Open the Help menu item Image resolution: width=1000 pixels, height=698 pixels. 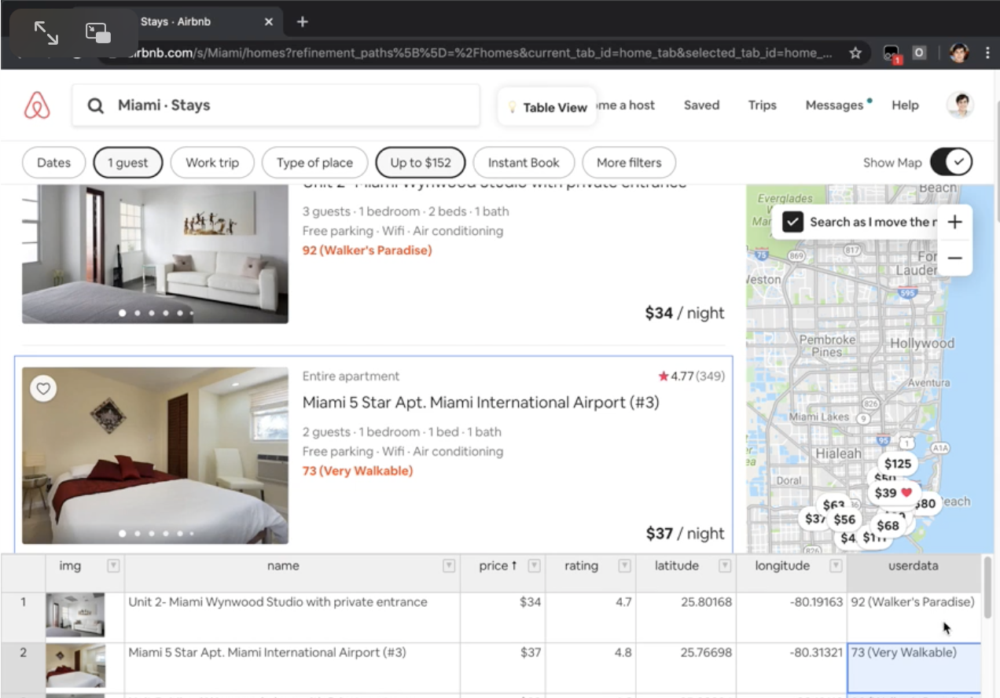click(x=905, y=105)
